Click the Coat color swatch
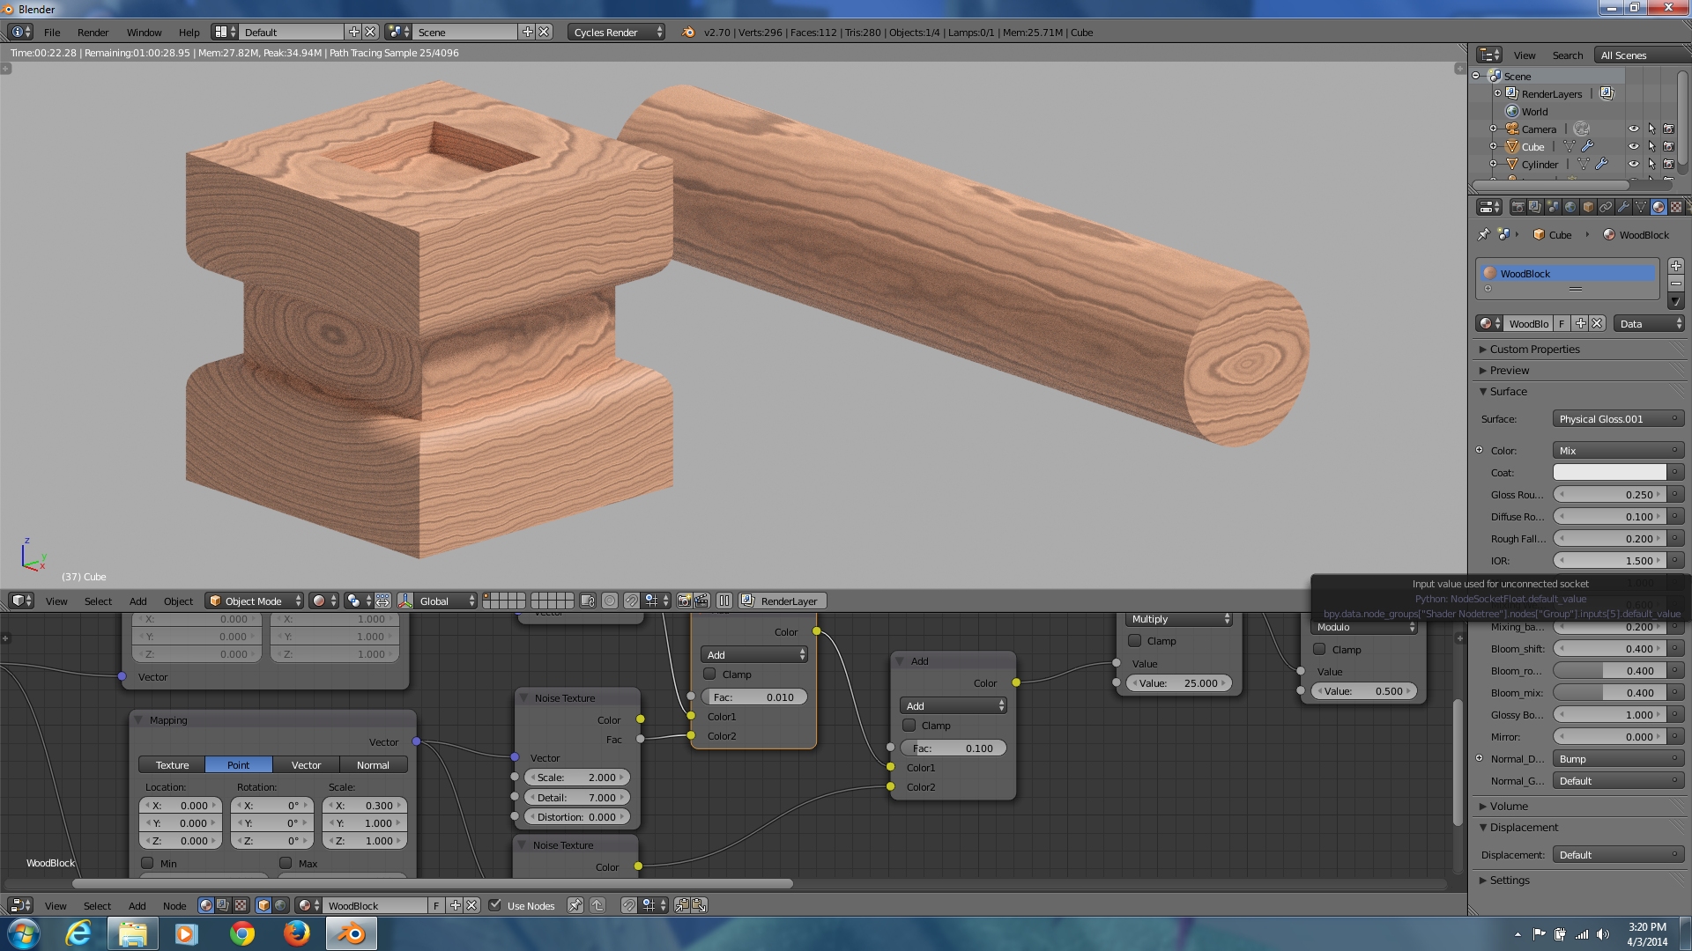 point(1609,473)
